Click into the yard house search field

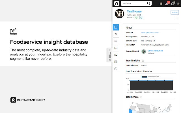[x=134, y=3]
